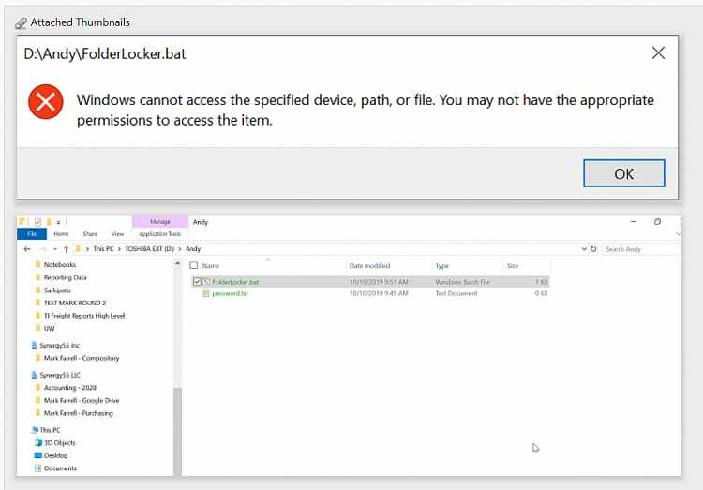Sort by the Name column
The image size is (703, 490).
click(x=211, y=265)
